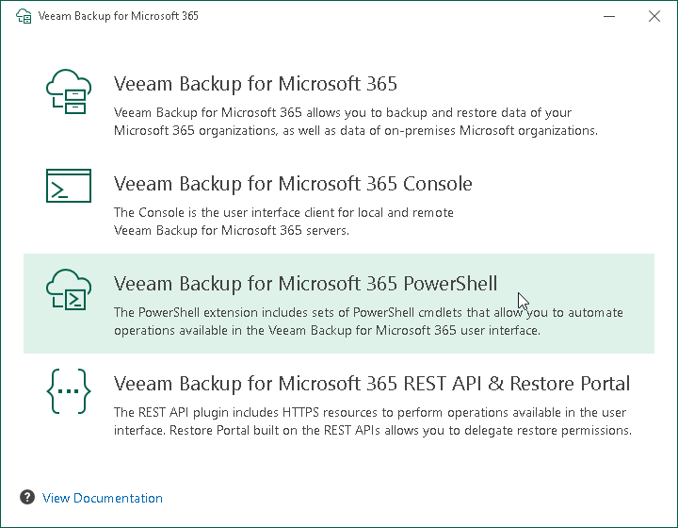Click the question mark help icon
678x528 pixels.
(27, 497)
